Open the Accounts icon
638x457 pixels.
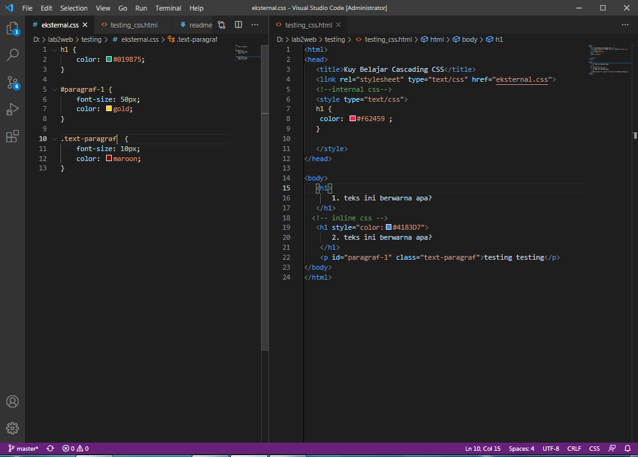coord(12,401)
